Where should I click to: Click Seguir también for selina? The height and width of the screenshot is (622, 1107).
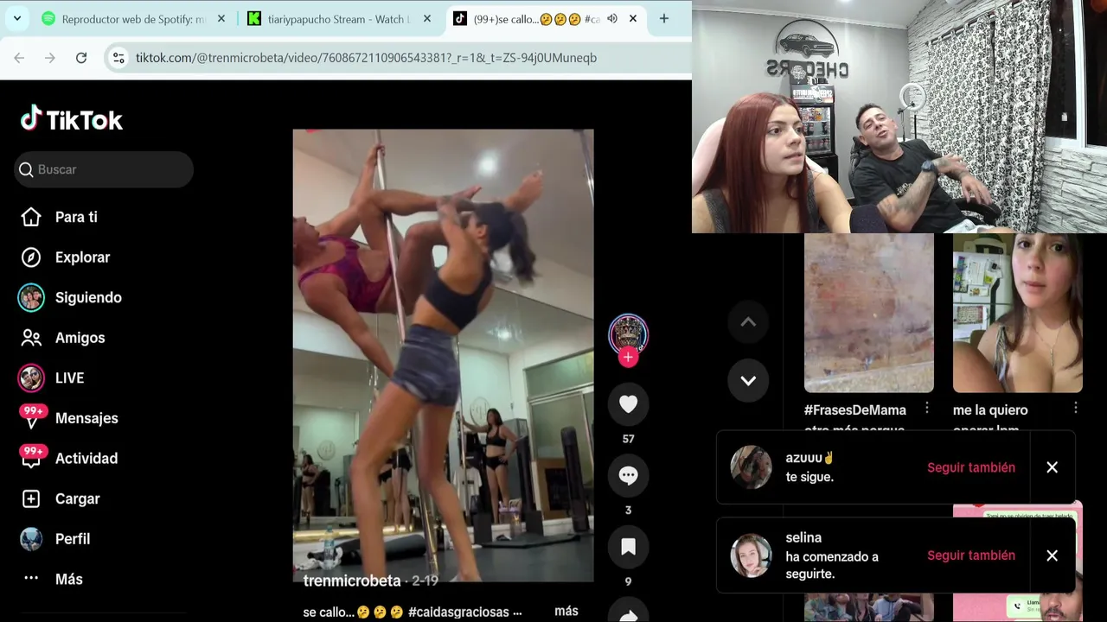971,555
